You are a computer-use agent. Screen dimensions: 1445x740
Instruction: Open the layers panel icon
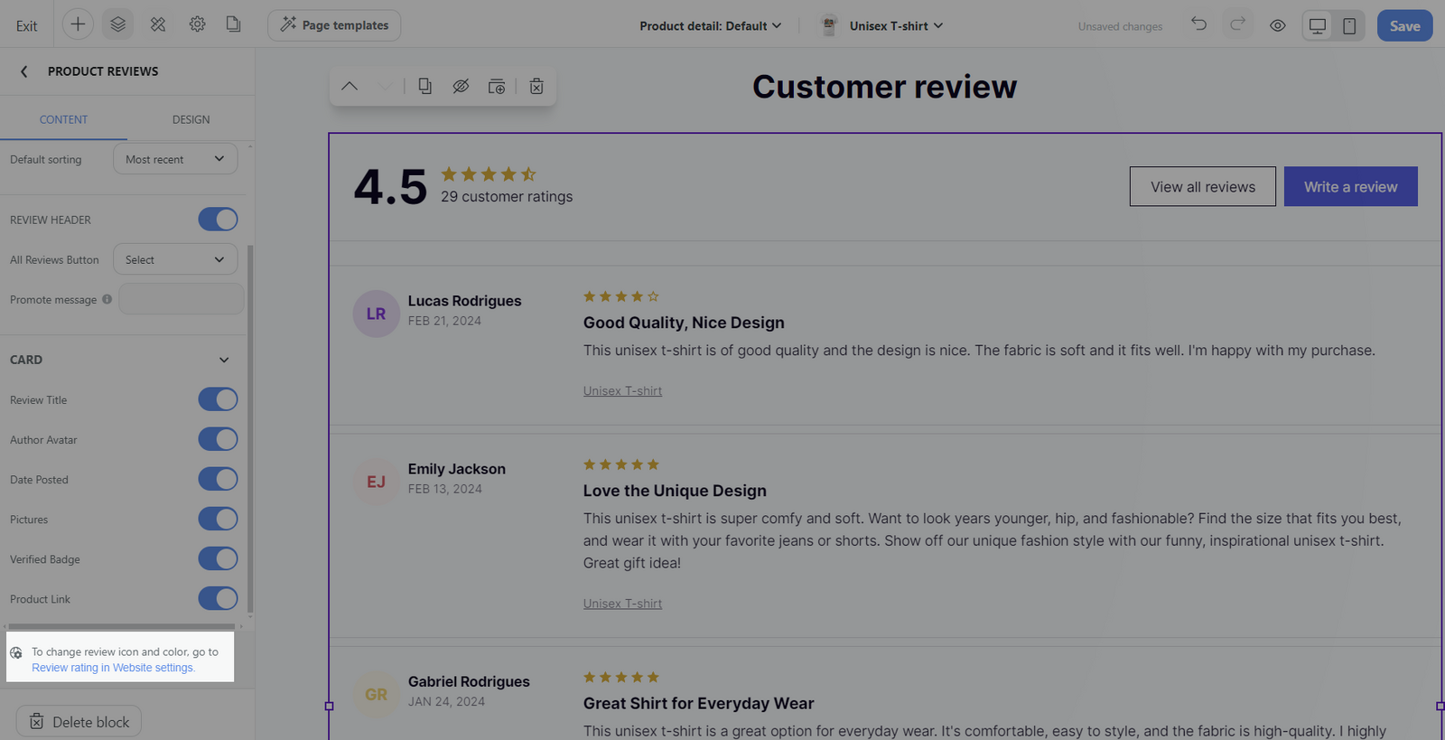coord(117,24)
